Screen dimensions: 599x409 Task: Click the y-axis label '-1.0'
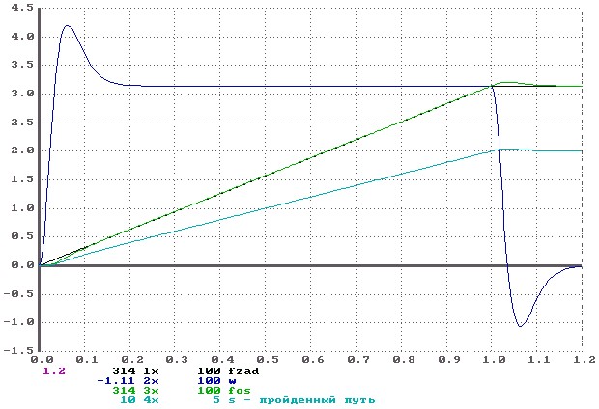(18, 322)
